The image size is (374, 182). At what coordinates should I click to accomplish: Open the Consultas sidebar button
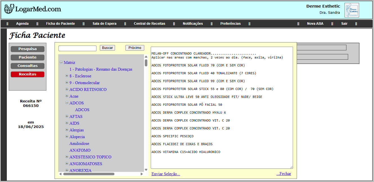28,66
